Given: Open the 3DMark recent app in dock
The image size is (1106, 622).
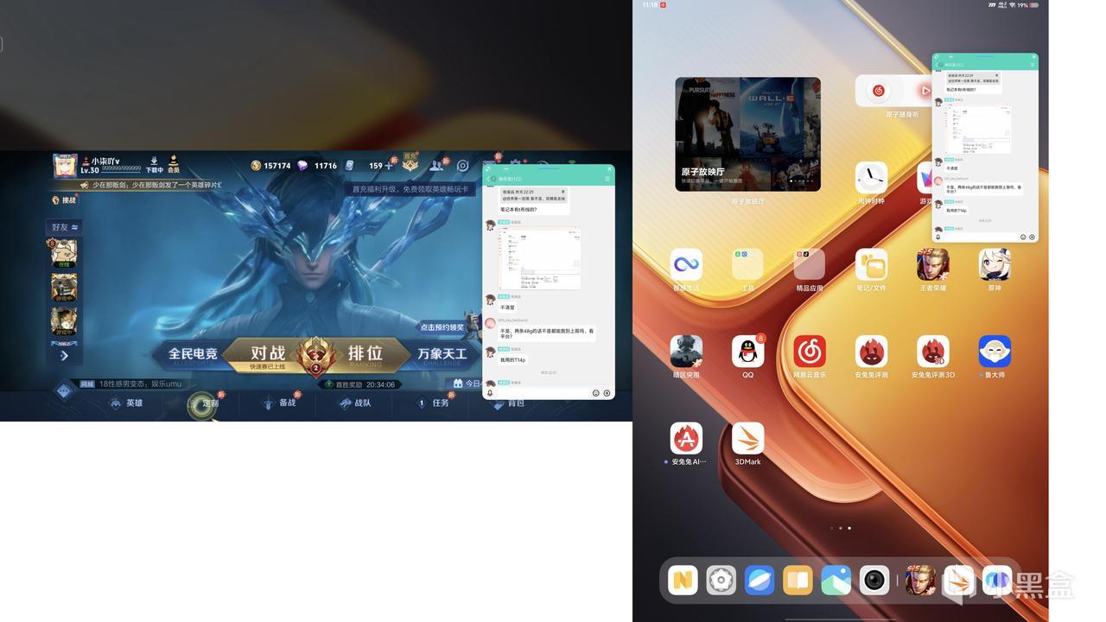Looking at the screenshot, I should tap(958, 581).
